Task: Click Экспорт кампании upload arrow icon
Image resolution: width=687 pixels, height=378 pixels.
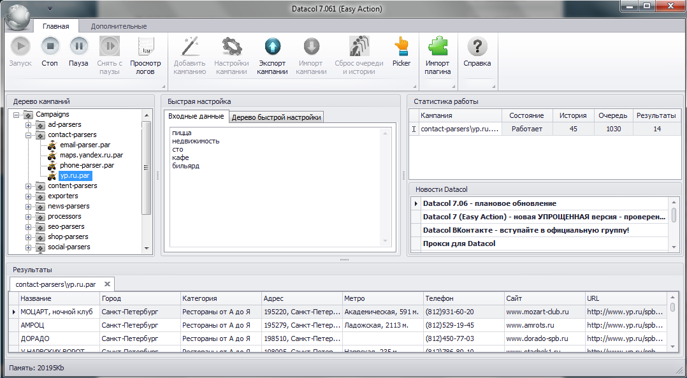Action: point(273,45)
